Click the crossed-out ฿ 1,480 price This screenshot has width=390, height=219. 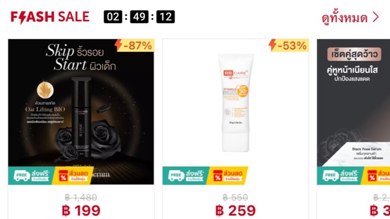click(x=81, y=198)
